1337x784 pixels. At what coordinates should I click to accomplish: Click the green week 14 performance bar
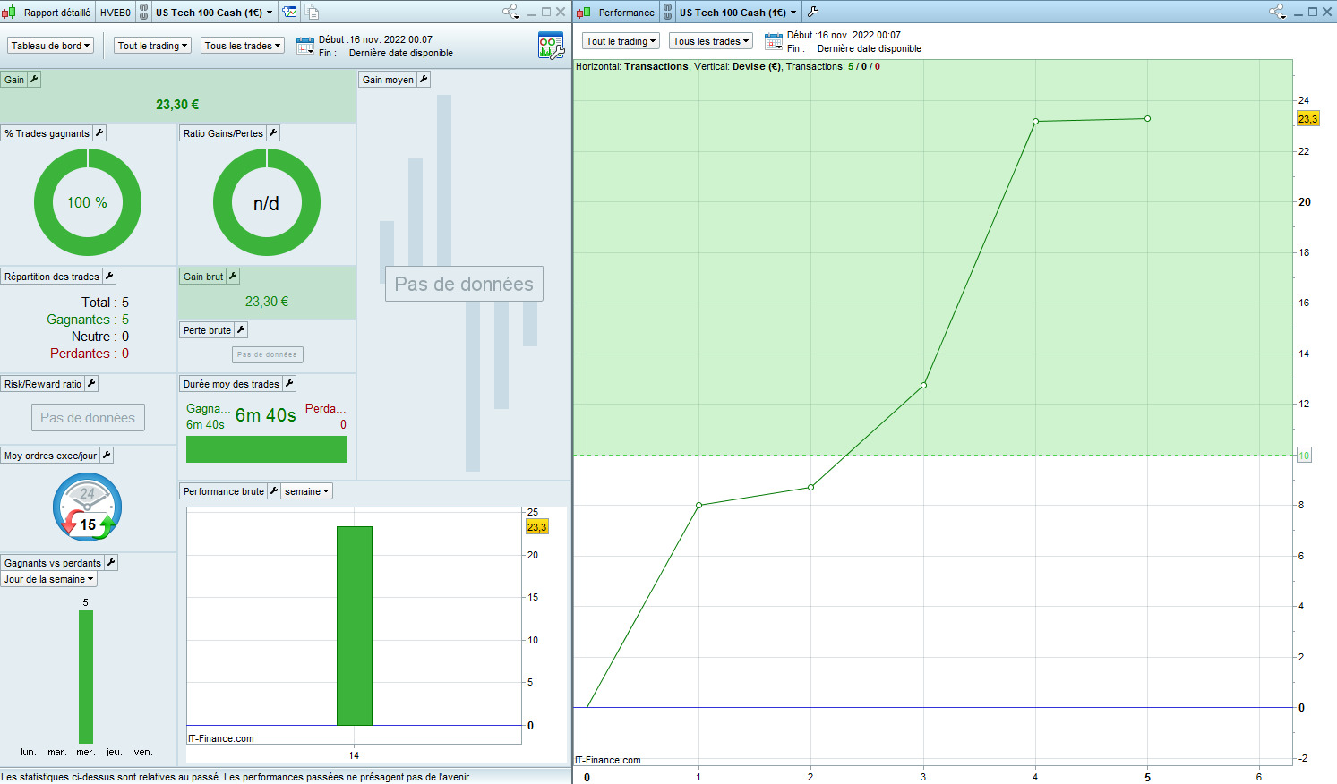tap(354, 626)
